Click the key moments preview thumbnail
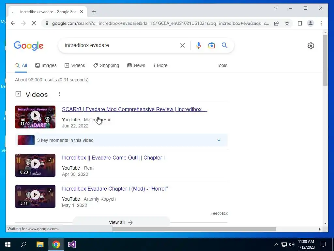This screenshot has width=334, height=251. (26, 140)
